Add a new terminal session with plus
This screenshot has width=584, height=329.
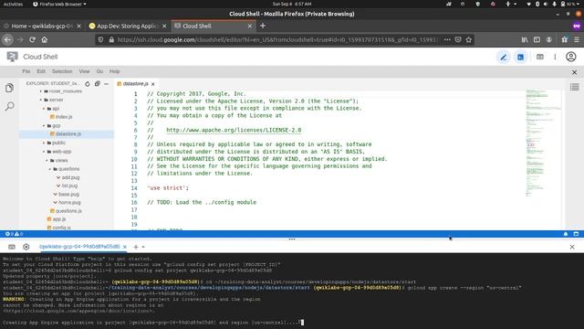point(136,247)
